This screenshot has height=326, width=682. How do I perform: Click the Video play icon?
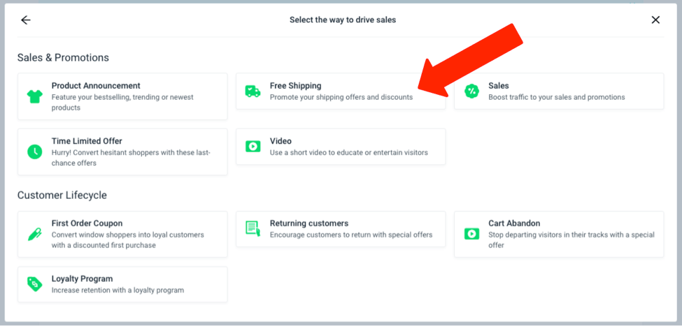tap(253, 147)
